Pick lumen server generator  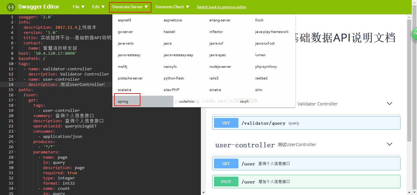click(260, 55)
